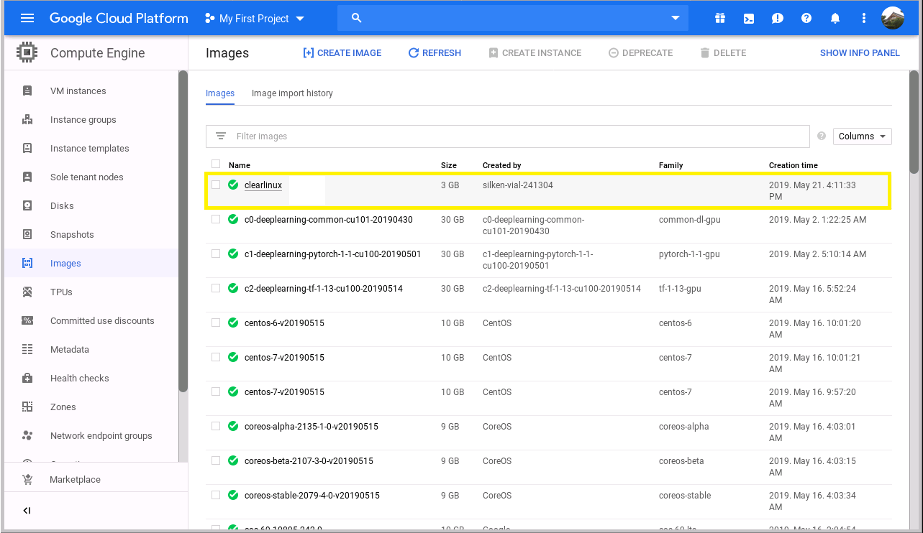Viewport: 923px width, 533px height.
Task: Click the VM instances sidebar icon
Action: tap(27, 91)
